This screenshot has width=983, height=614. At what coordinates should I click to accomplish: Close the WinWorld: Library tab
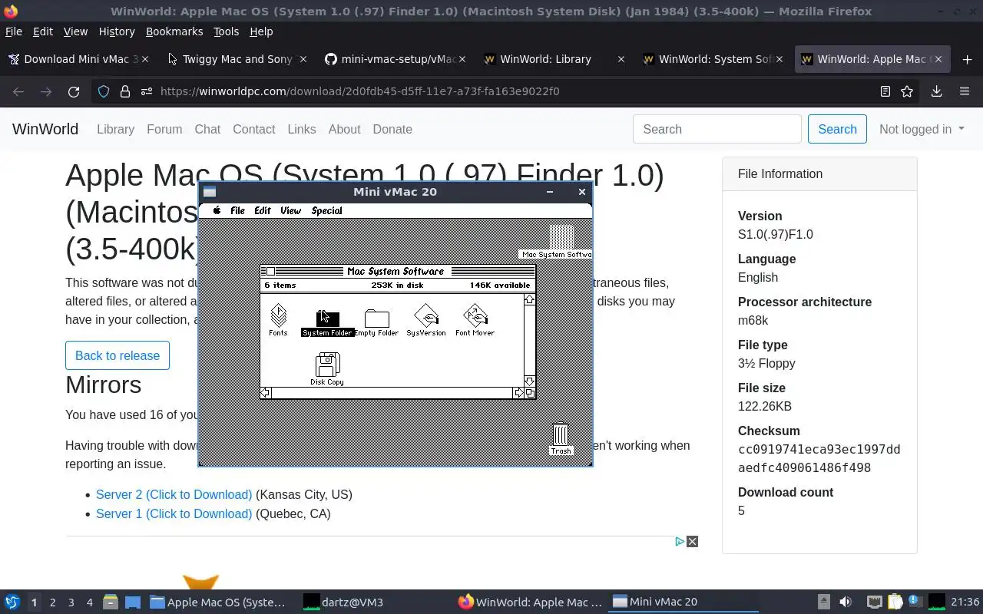(621, 59)
